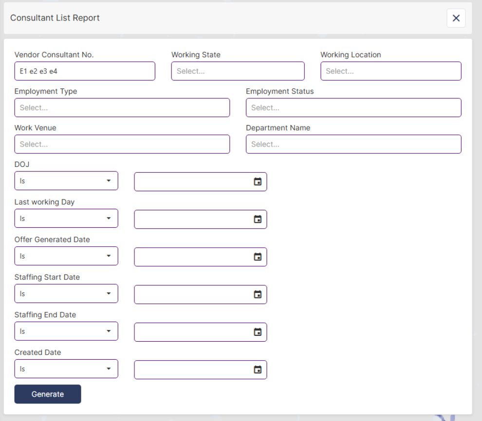Open the Working State select box
Viewport: 482px width, 421px height.
pyautogui.click(x=238, y=71)
